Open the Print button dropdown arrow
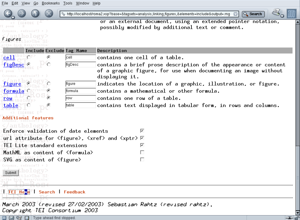This screenshot has height=220, width=300. [x=282, y=16]
